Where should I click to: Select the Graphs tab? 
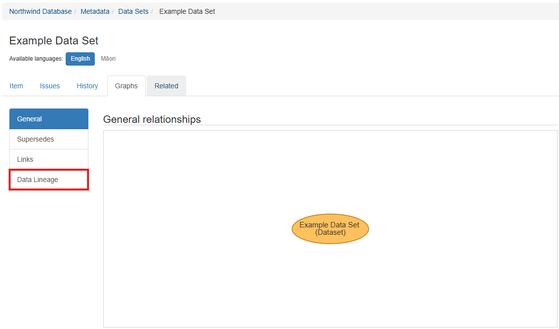126,86
